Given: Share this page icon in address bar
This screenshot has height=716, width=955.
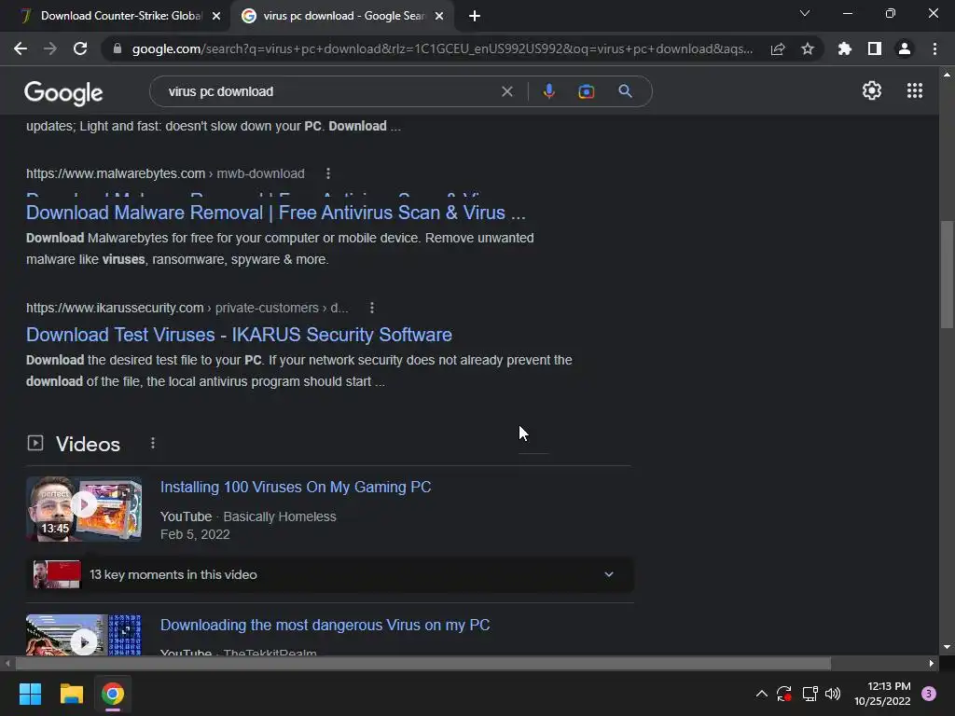Looking at the screenshot, I should point(778,48).
